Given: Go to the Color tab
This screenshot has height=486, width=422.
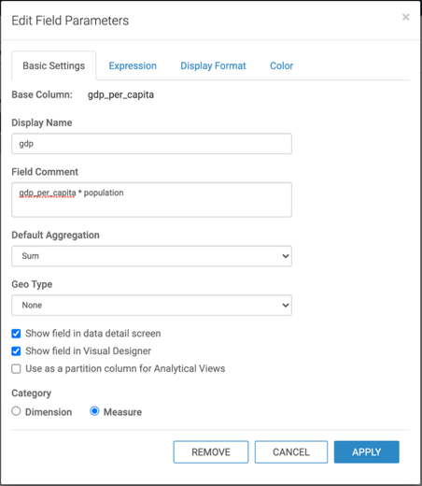Looking at the screenshot, I should (281, 65).
